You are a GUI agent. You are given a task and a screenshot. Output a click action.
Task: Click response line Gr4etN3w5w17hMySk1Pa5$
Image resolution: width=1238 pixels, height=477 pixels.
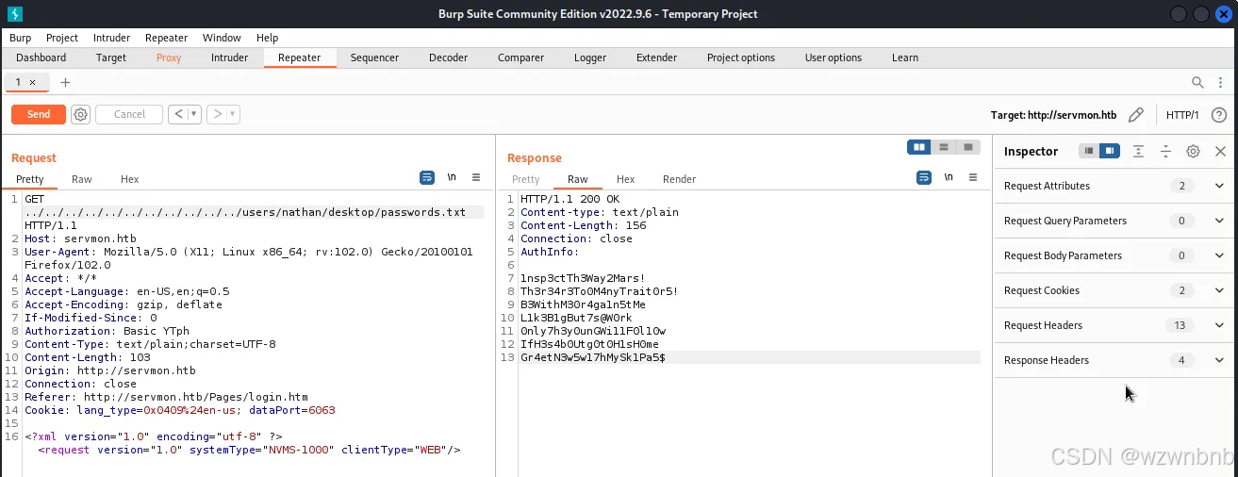pos(593,357)
